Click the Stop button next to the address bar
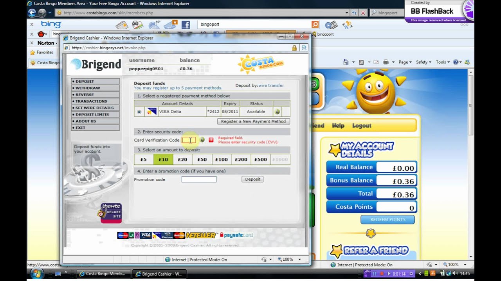The width and height of the screenshot is (501, 281). coord(363,12)
